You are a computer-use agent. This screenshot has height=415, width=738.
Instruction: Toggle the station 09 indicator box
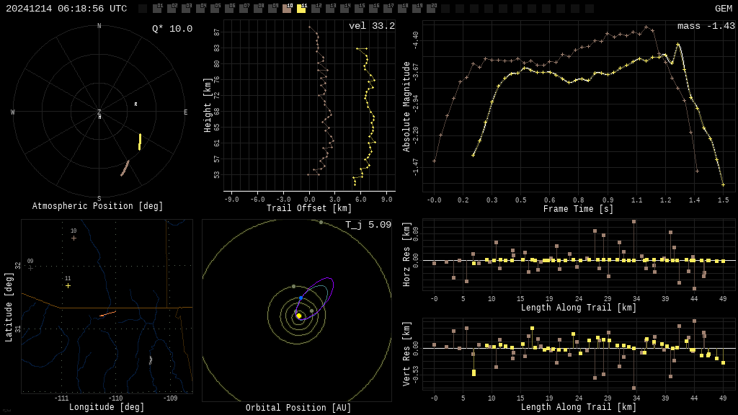pos(272,9)
